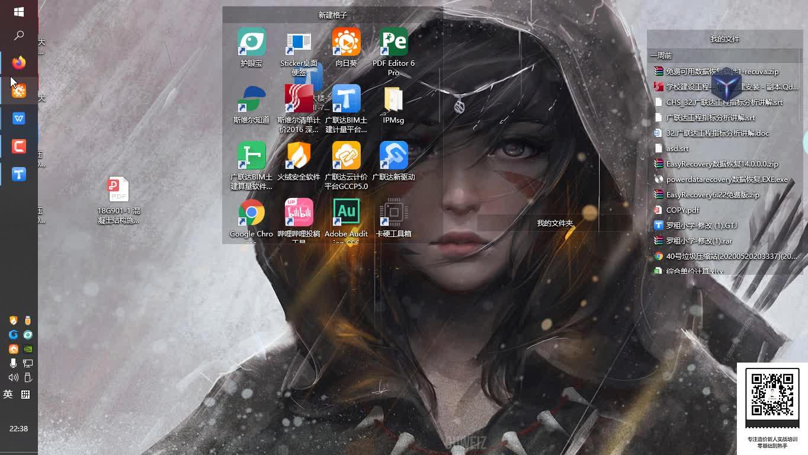Open 广联达BIM土建计量平台 shortcut
This screenshot has height=455, width=808.
pos(347,109)
